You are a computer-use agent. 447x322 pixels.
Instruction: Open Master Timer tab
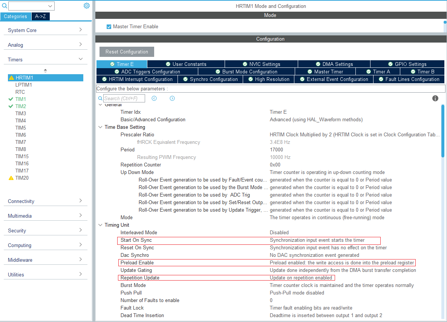point(325,72)
